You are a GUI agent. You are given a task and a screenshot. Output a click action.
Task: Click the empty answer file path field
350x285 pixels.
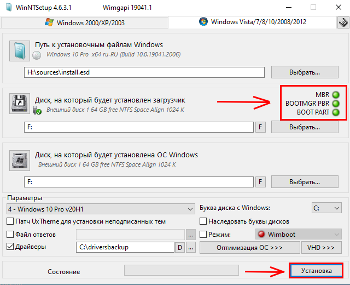tap(130, 235)
